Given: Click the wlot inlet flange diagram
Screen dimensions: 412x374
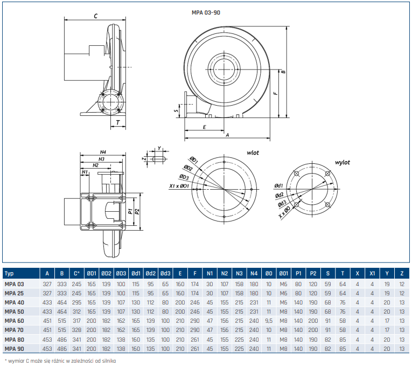Looking at the screenshot, I should 224,189.
